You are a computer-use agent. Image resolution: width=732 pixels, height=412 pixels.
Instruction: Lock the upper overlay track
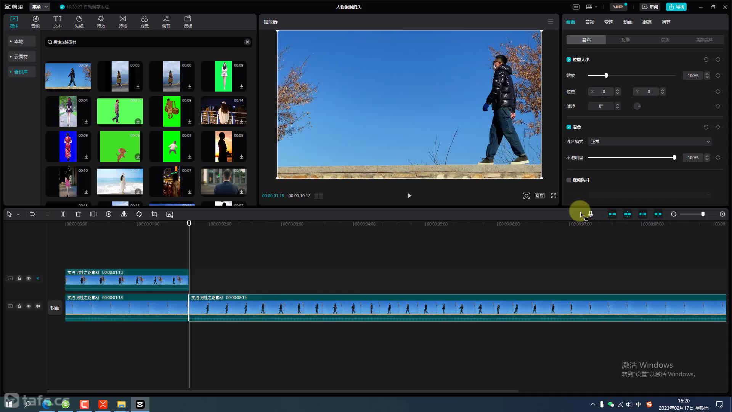(x=19, y=278)
